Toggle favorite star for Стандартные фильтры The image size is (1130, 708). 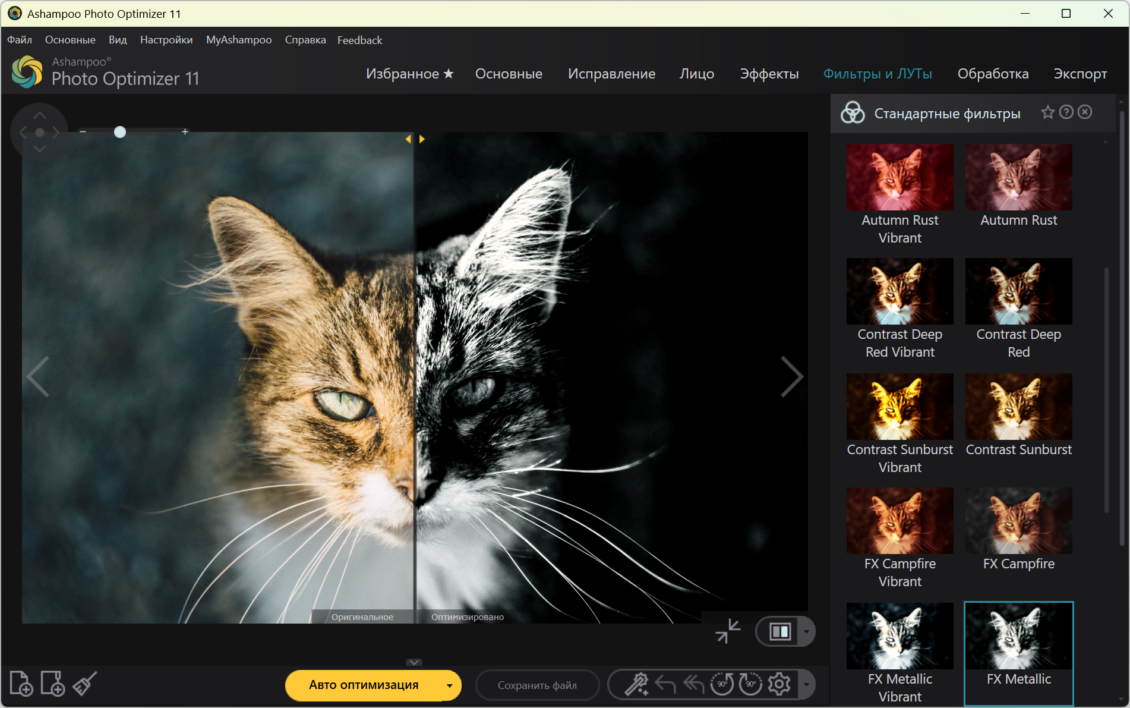1047,112
